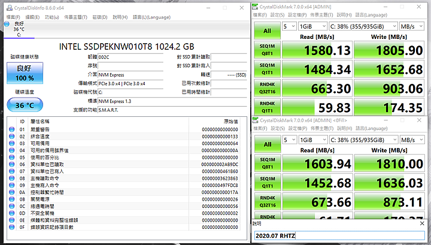Open 佈景主題(T) menu in CrystalDiskInfo
431x245 pixels.
pyautogui.click(x=75, y=17)
